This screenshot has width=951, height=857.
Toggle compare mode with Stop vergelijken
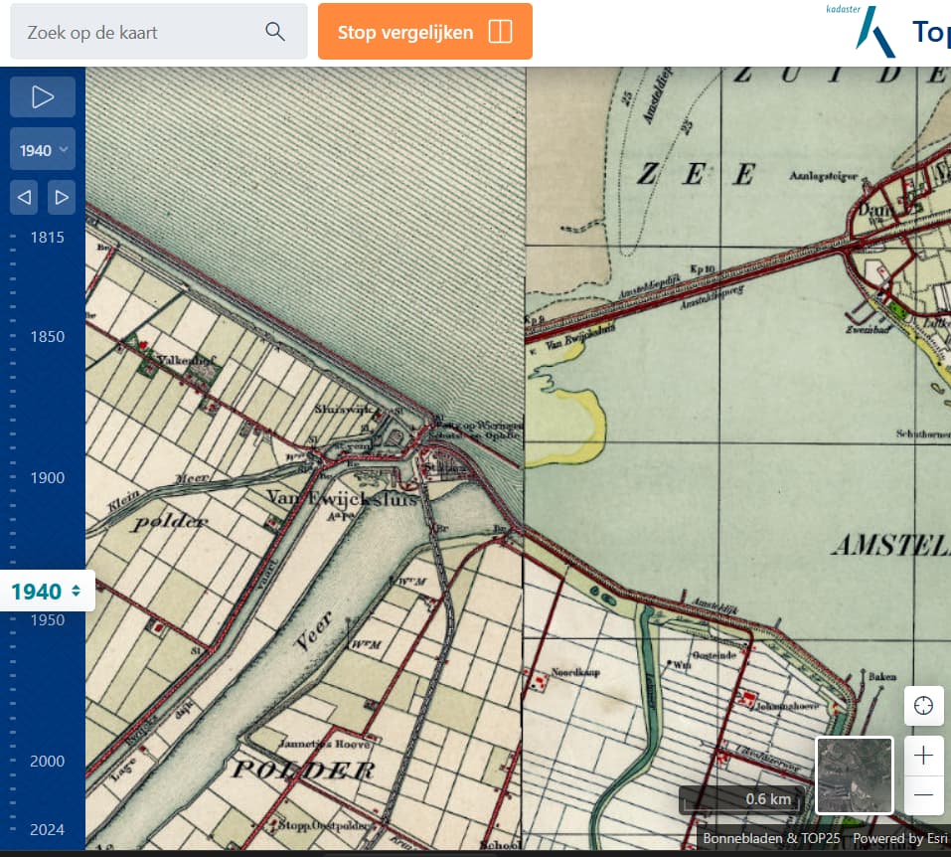click(x=425, y=32)
